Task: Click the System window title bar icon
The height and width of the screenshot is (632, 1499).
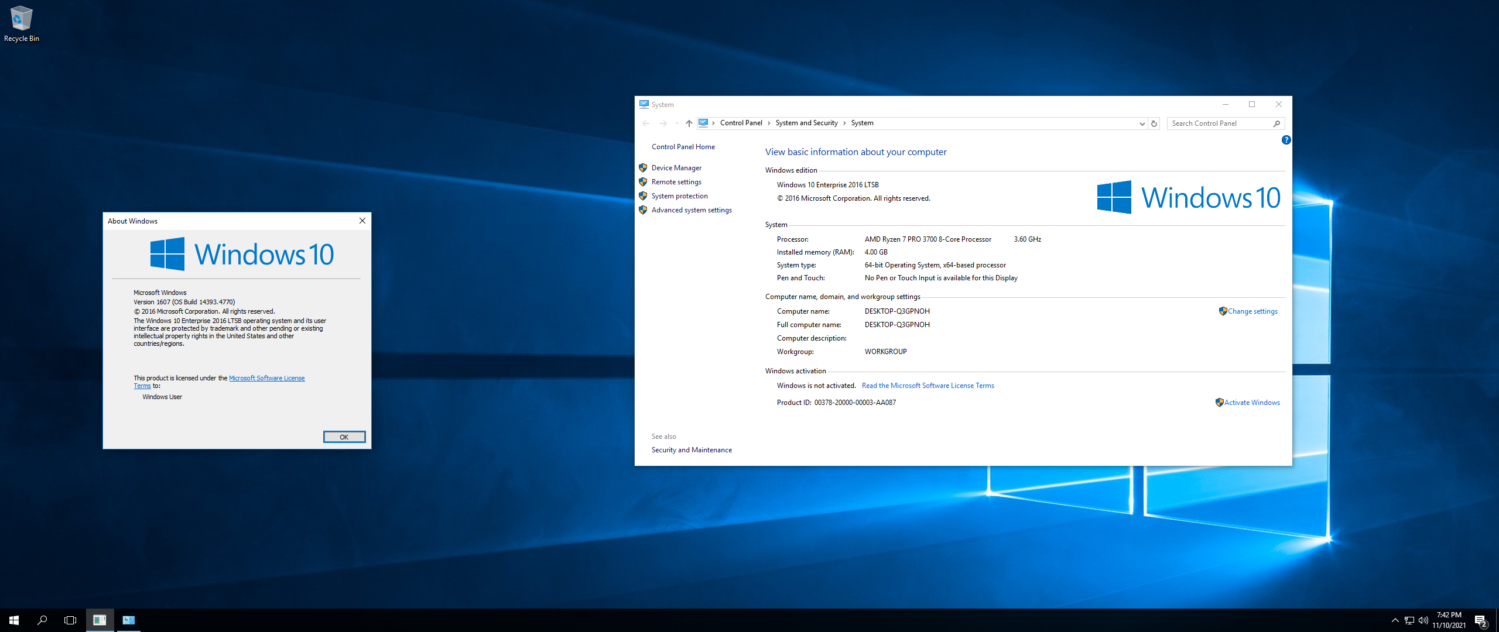Action: coord(644,104)
